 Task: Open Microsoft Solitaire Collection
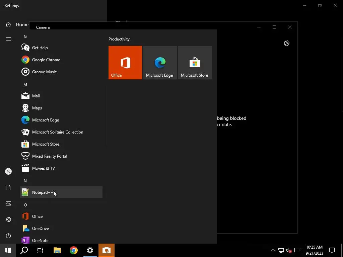[61, 132]
